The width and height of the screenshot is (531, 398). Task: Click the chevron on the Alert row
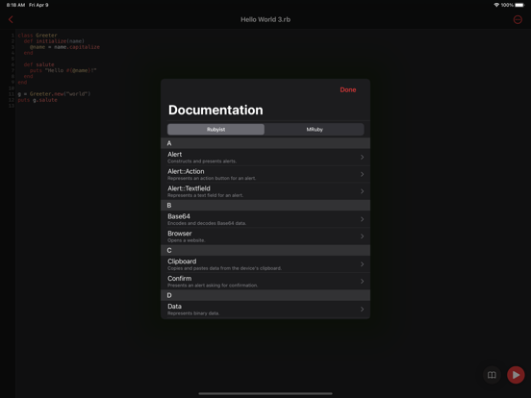click(x=362, y=157)
